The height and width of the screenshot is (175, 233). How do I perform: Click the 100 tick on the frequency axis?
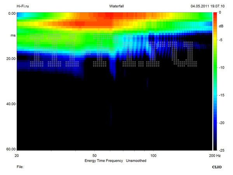154,155
